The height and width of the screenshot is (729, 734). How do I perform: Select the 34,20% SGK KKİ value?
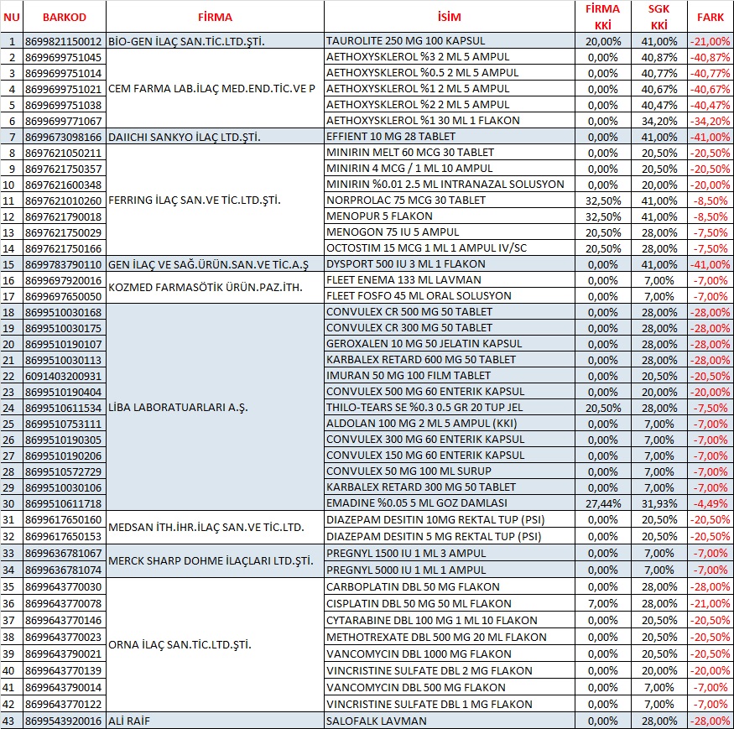[x=659, y=121]
